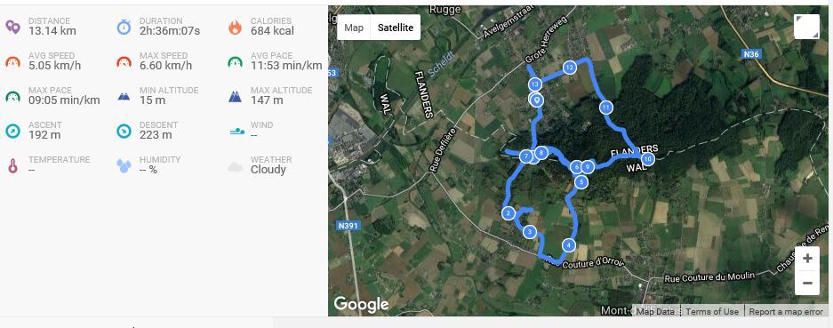Zoom in on the map
The image size is (833, 328).
pyautogui.click(x=807, y=259)
